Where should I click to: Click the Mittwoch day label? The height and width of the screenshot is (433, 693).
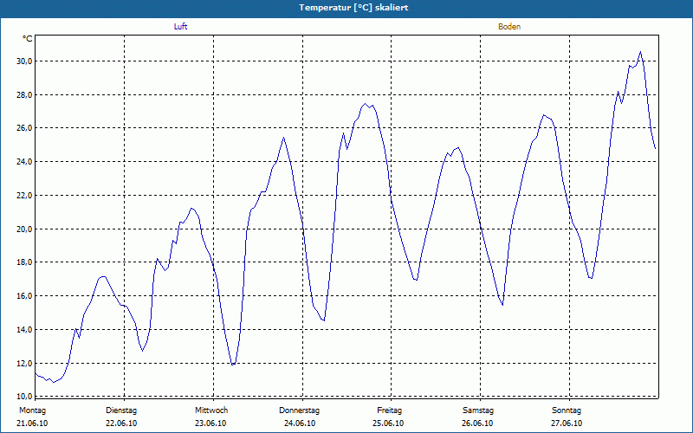211,410
